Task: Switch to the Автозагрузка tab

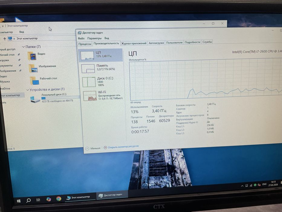Action: (156, 43)
